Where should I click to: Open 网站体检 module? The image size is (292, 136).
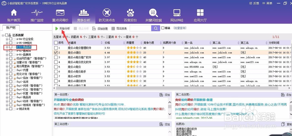[177, 15]
